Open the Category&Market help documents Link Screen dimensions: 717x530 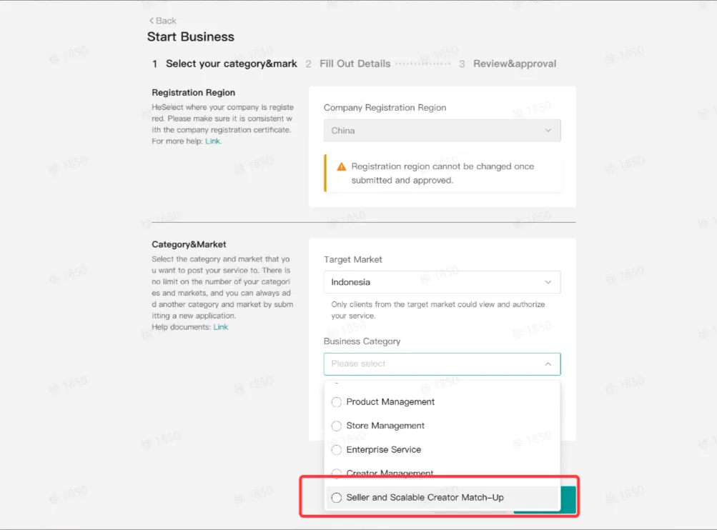click(x=220, y=327)
